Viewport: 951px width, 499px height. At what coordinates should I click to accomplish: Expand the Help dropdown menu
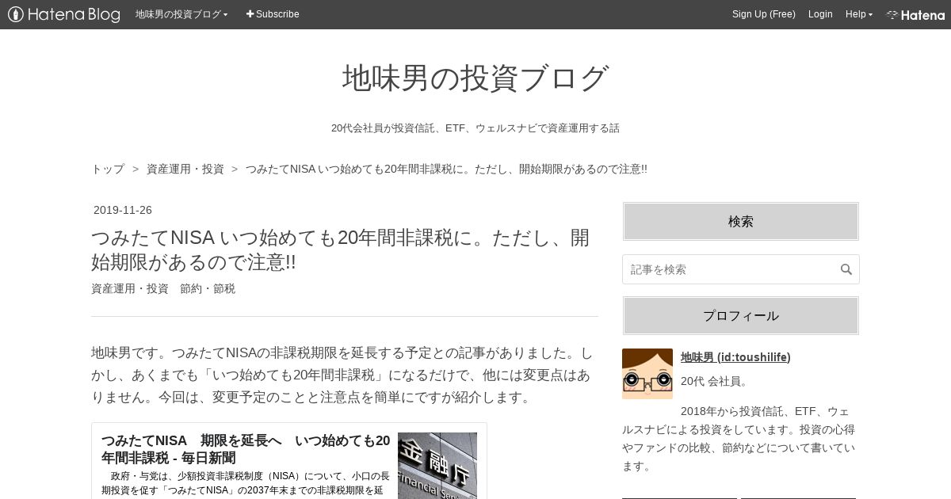[x=859, y=14]
